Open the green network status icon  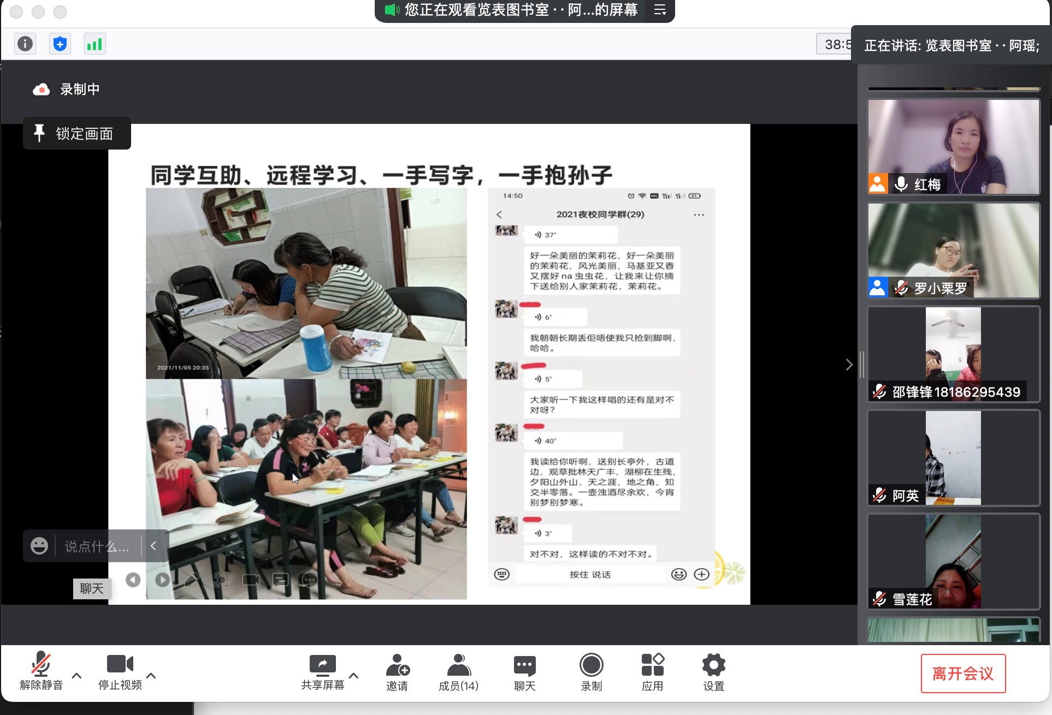tap(94, 44)
